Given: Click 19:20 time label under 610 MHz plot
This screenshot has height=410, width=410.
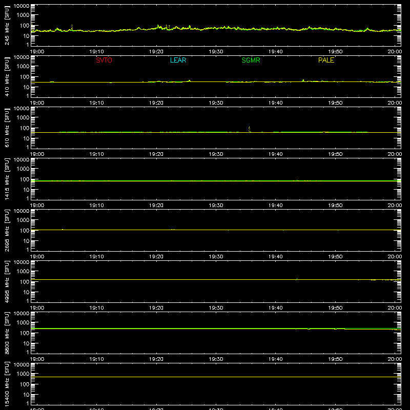Looking at the screenshot, I should pyautogui.click(x=156, y=154).
